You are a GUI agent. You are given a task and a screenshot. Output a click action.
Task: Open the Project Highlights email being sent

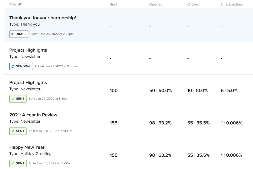point(28,50)
